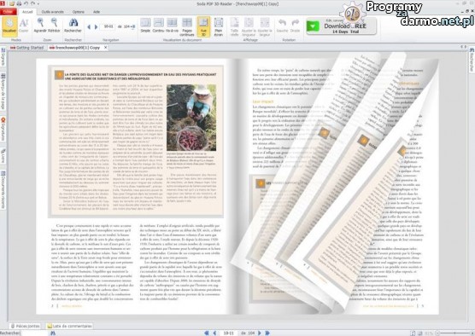
Task: Select the Visualiser hand mode
Action: 9,26
